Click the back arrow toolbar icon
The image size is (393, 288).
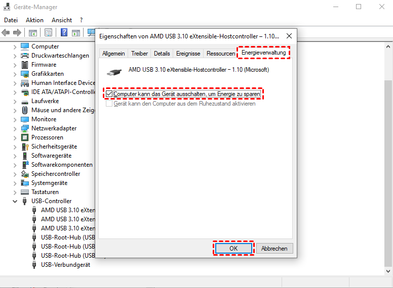coord(6,33)
